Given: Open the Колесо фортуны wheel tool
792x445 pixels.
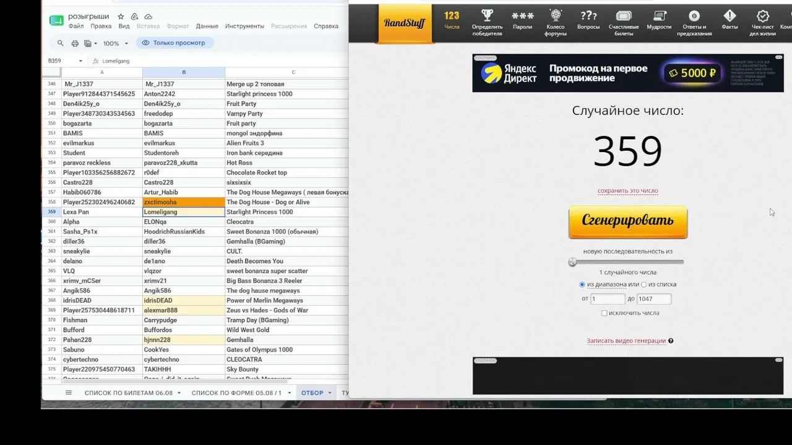Looking at the screenshot, I should (556, 23).
